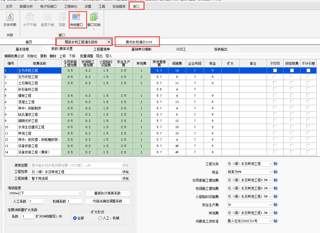
Task: Toggle 锁定取费 checkbox for 石方开挖工程
Action: point(292,77)
